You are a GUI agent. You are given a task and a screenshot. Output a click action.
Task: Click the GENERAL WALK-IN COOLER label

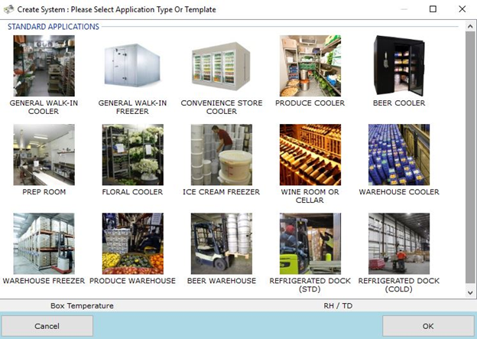[44, 107]
